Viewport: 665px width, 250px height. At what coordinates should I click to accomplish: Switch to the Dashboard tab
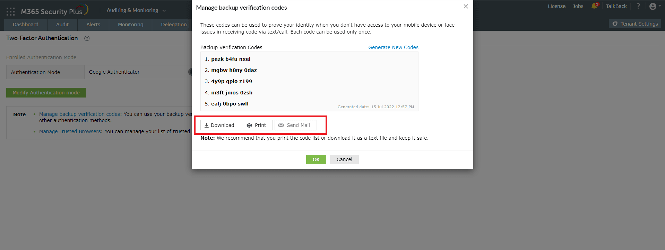pyautogui.click(x=26, y=25)
